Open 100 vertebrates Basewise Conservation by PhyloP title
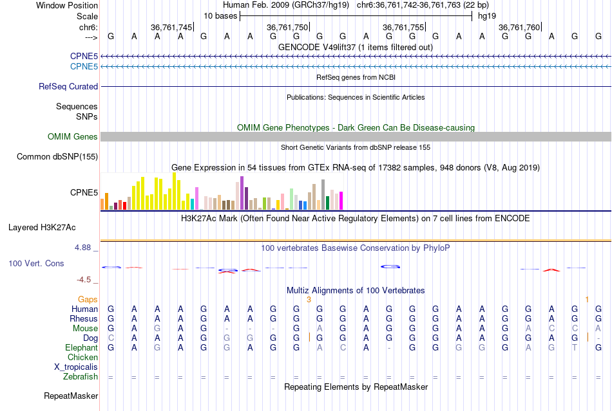The height and width of the screenshot is (411, 612). (356, 248)
